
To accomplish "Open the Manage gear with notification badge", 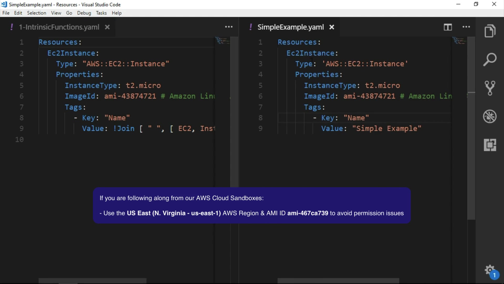I will [x=490, y=270].
